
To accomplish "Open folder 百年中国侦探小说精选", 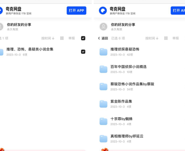I will (129, 67).
